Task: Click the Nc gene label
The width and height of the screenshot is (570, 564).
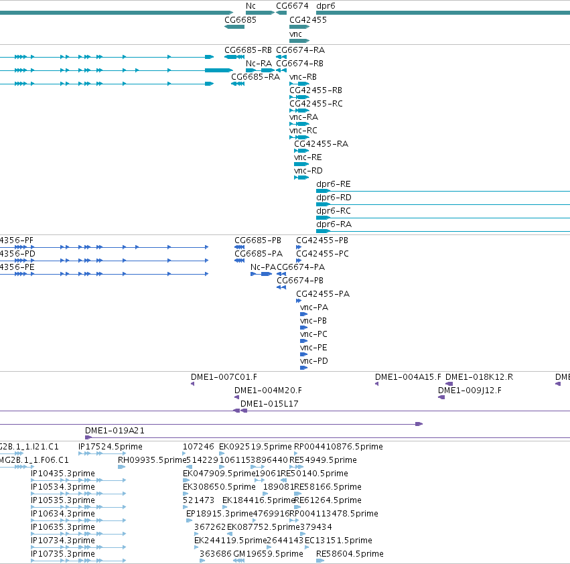Action: coord(251,6)
